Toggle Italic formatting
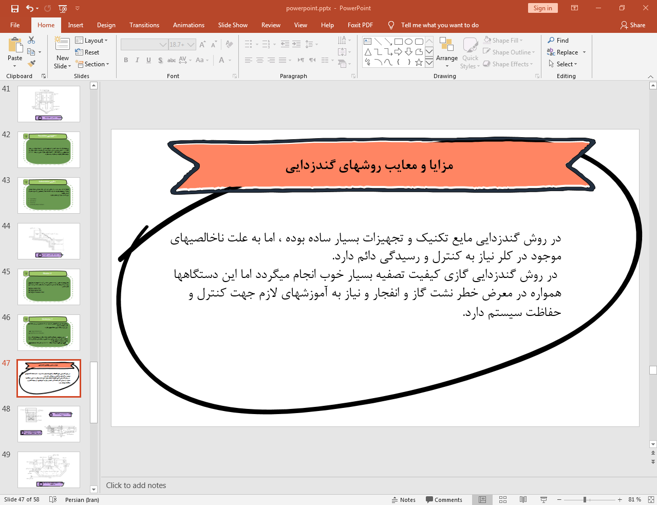 click(x=137, y=60)
